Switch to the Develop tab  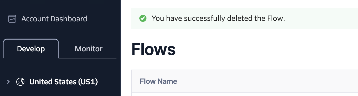(31, 49)
